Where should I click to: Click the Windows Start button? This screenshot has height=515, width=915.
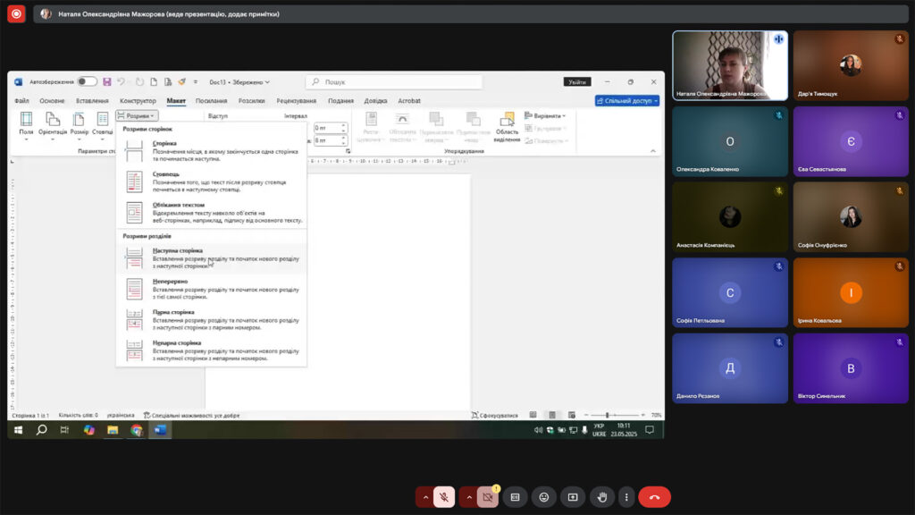[x=18, y=430]
